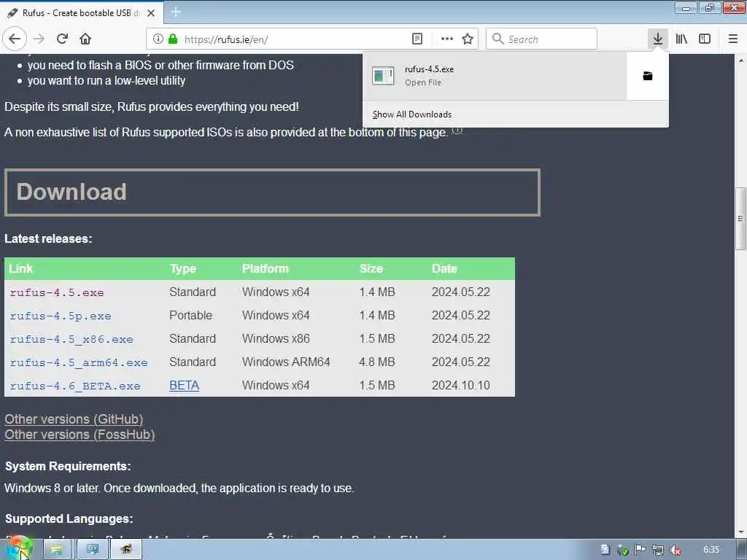Show site information icon in address bar
The image size is (747, 560).
tap(158, 39)
